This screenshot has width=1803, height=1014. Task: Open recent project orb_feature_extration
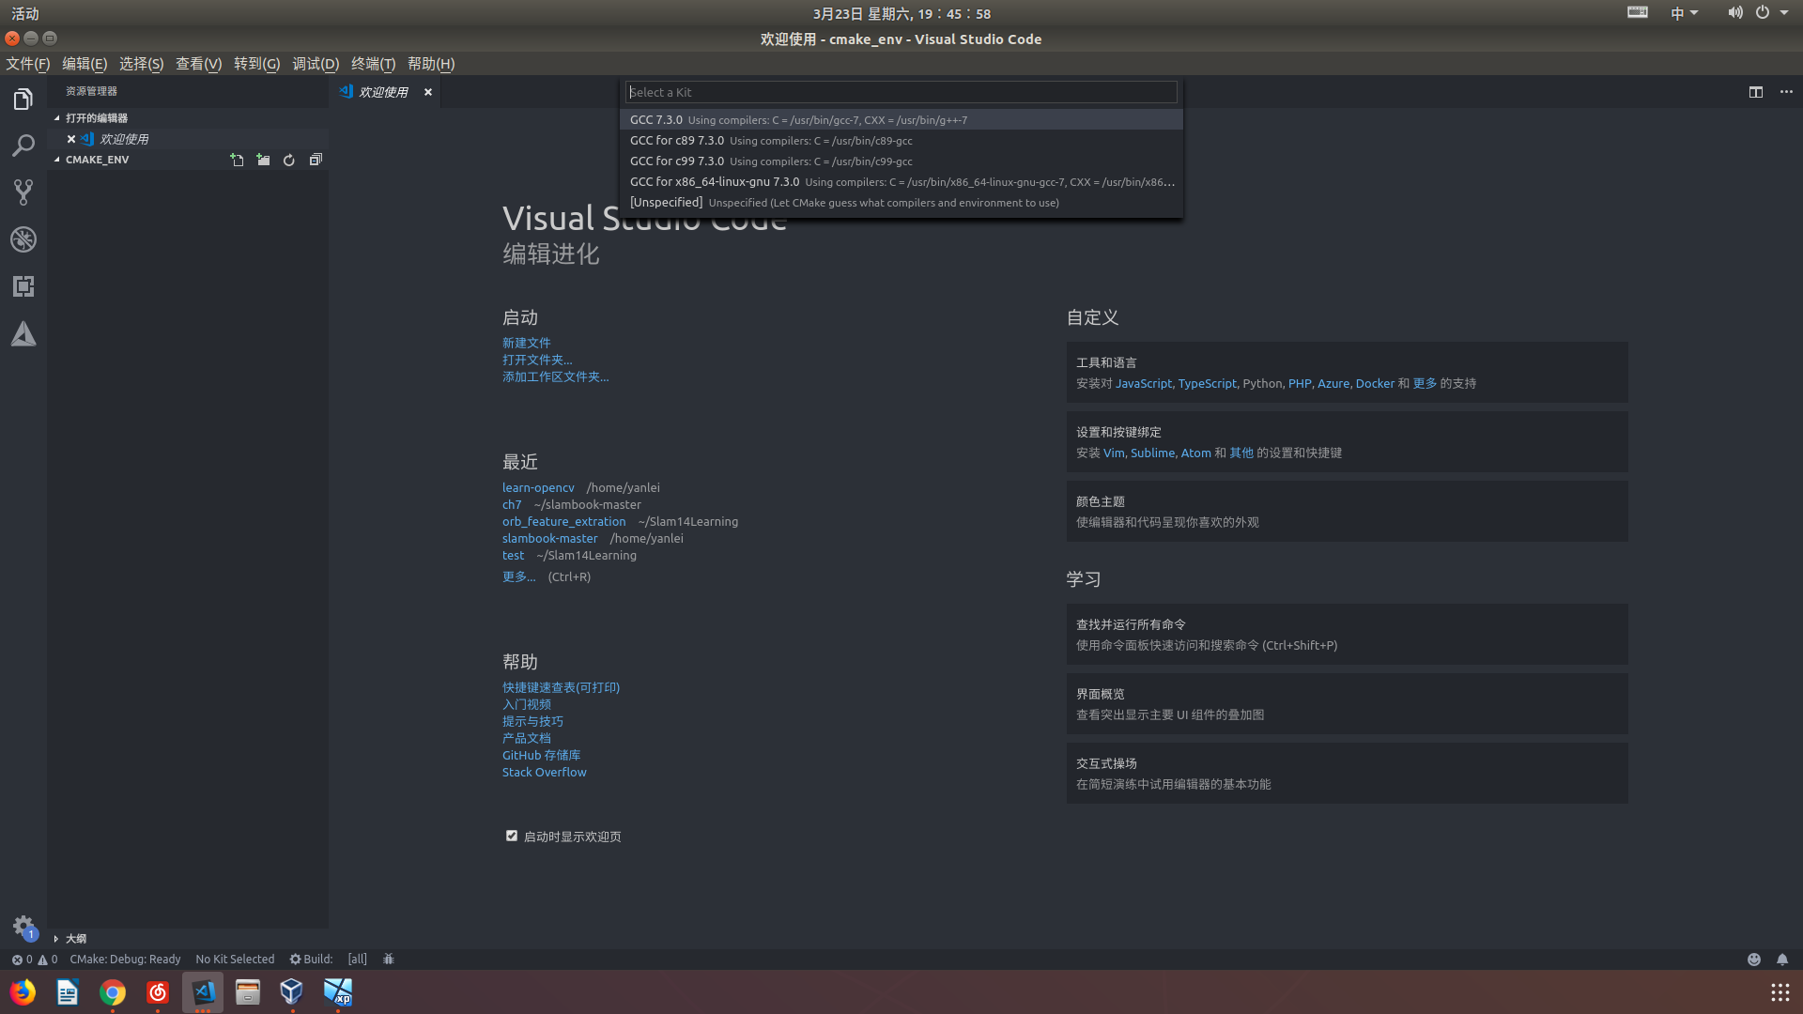pyautogui.click(x=563, y=521)
